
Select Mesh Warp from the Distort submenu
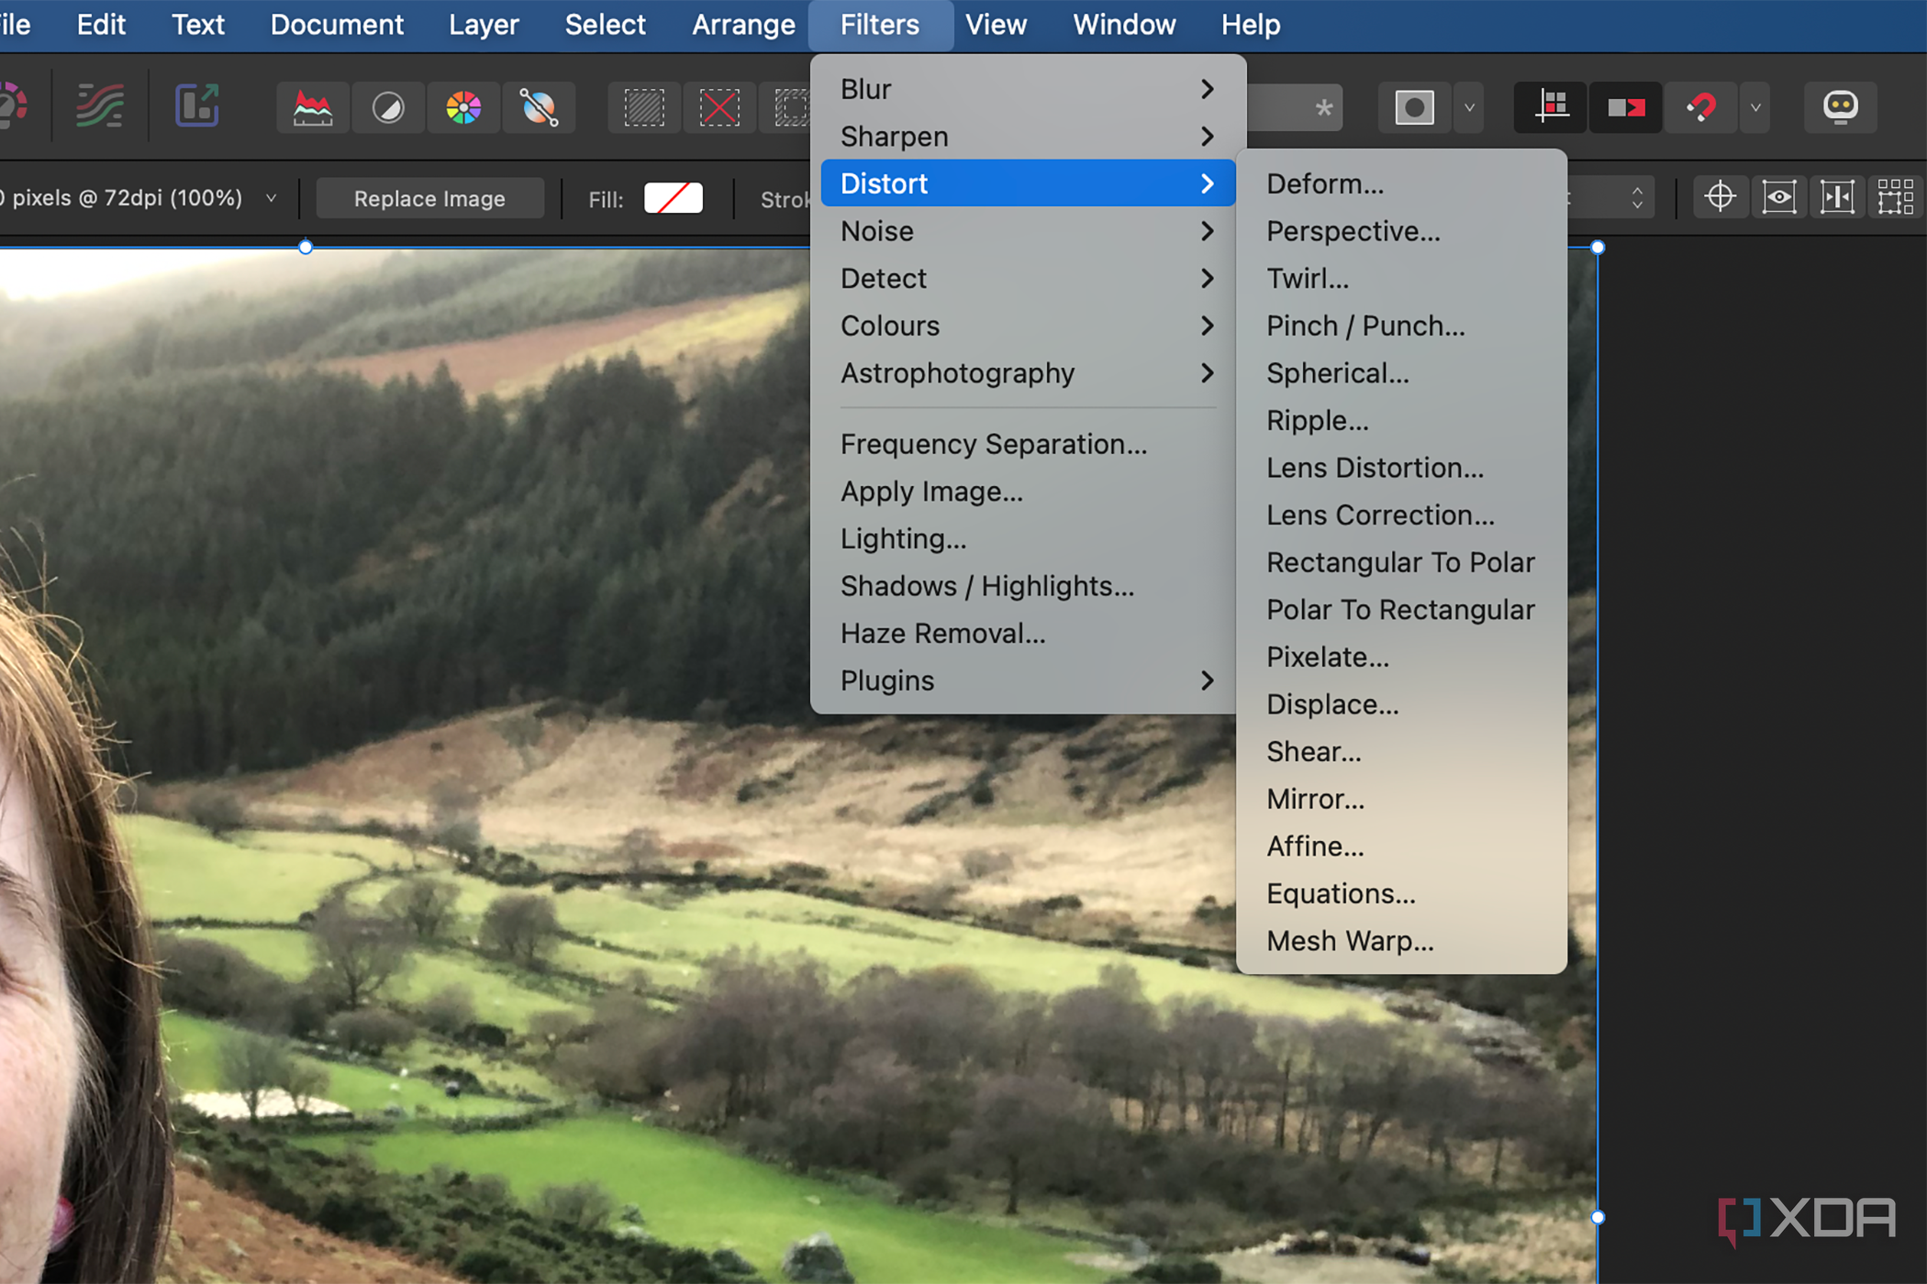[1349, 940]
